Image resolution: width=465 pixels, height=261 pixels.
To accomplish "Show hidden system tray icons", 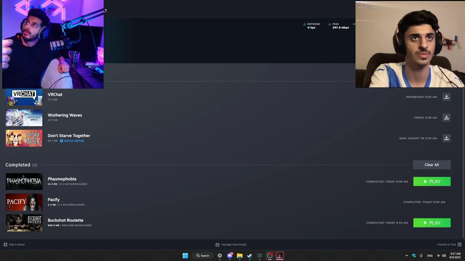I will click(x=407, y=256).
